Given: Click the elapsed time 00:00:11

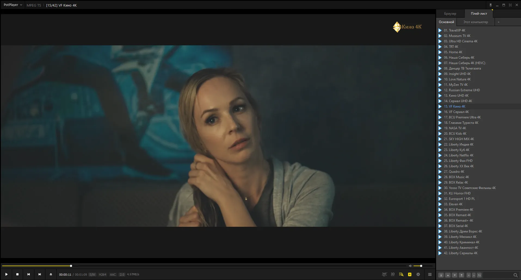Looking at the screenshot, I should [65, 275].
